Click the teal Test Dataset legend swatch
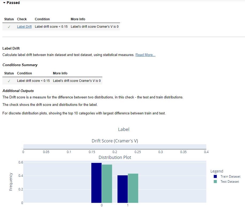The width and height of the screenshot is (245, 208). (215, 182)
